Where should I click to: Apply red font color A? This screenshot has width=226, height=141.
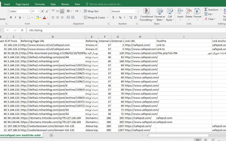tap(44, 18)
